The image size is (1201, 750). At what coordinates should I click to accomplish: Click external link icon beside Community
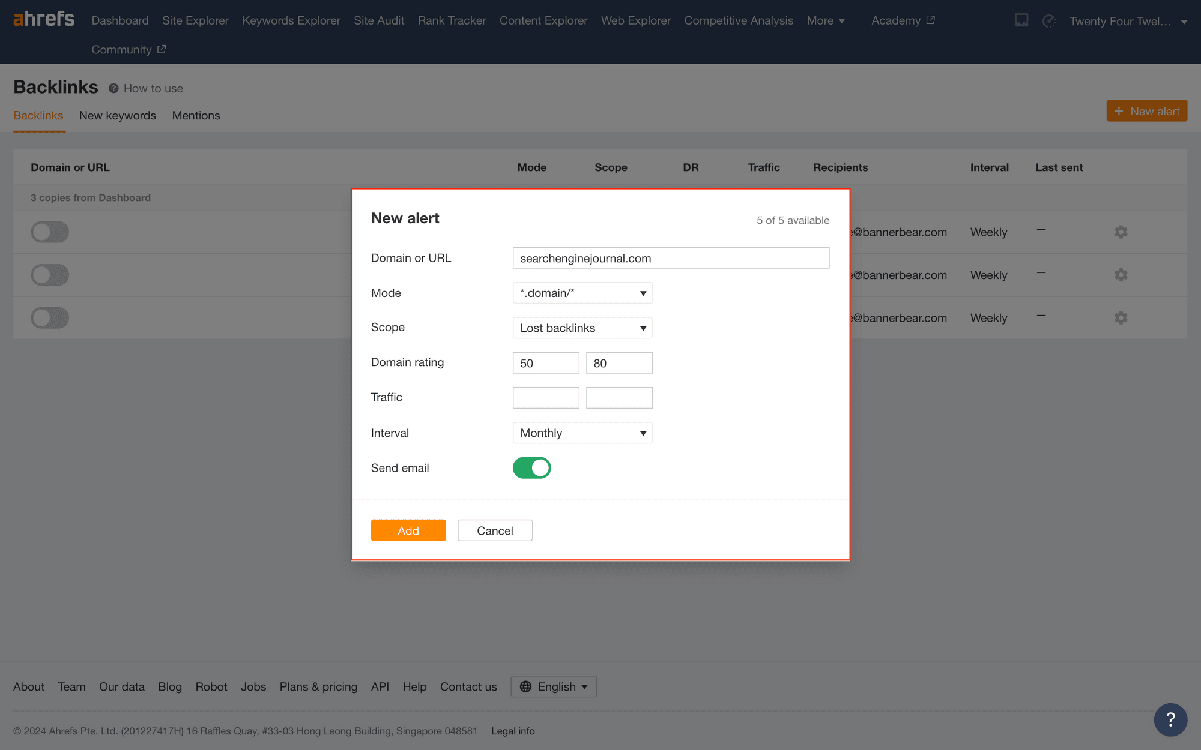pyautogui.click(x=161, y=49)
